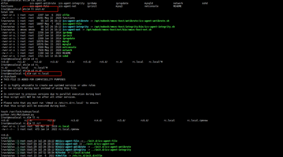Click the 'll init.d/' command text
Image resolution: width=283 pixels, height=157 pixels.
click(x=38, y=9)
